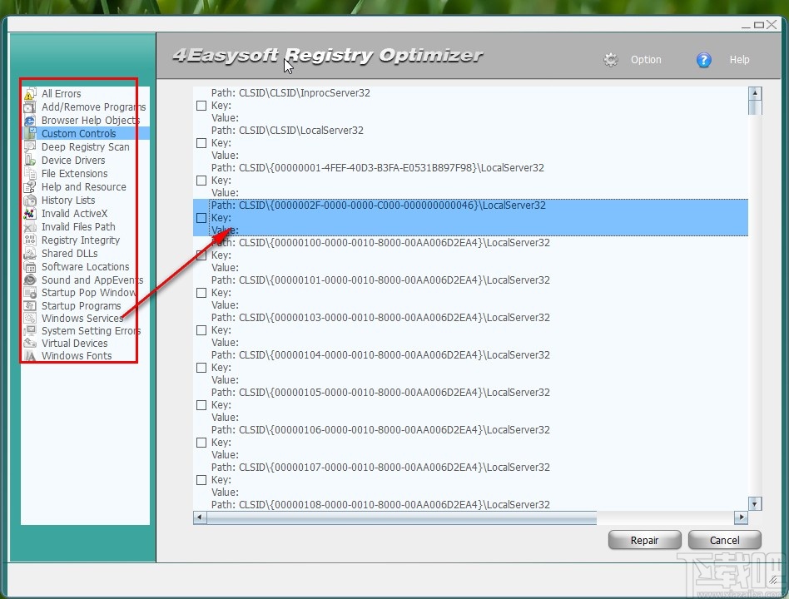Click the Invalid Files Path icon
Image resolution: width=789 pixels, height=599 pixels.
pos(30,227)
